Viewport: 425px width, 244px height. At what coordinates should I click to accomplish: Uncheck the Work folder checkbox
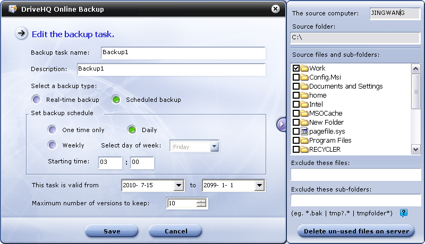coord(296,68)
